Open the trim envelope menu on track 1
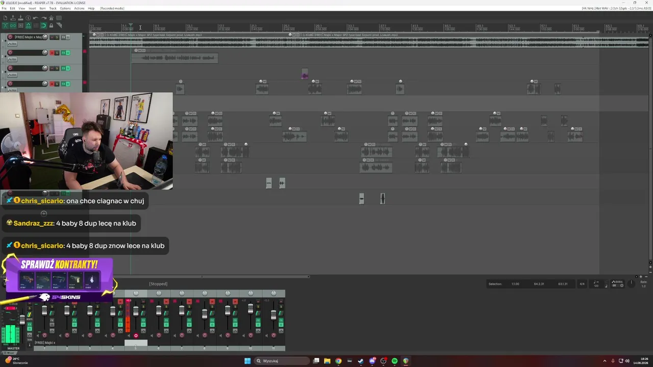This screenshot has width=653, height=367. [x=12, y=44]
